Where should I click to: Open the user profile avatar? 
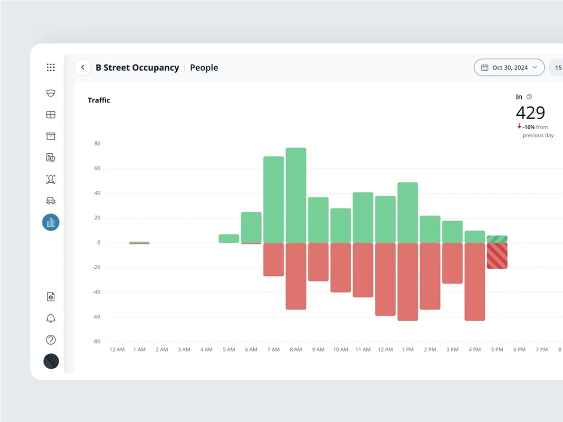pyautogui.click(x=51, y=361)
